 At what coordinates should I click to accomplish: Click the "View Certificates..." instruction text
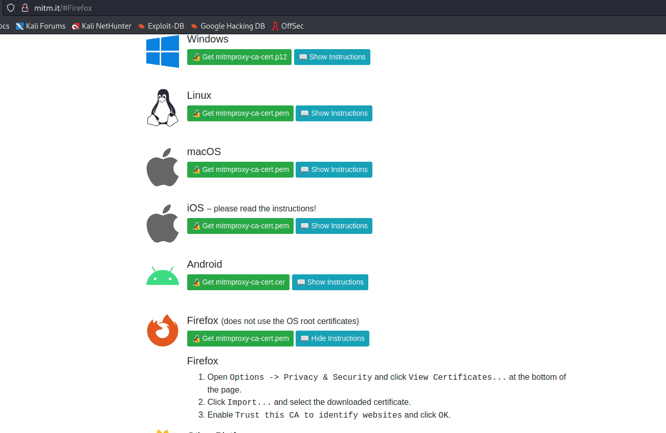[x=457, y=377]
